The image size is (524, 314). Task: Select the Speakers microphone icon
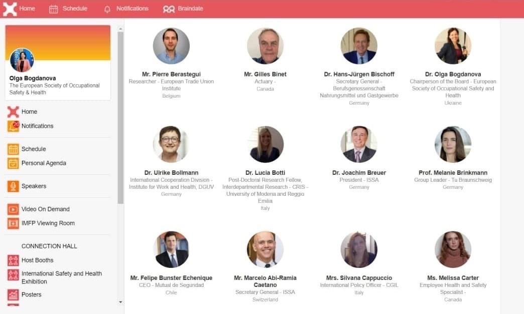[13, 186]
